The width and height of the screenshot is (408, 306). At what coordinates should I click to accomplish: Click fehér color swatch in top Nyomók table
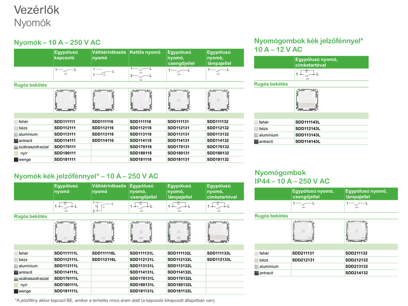[16, 122]
